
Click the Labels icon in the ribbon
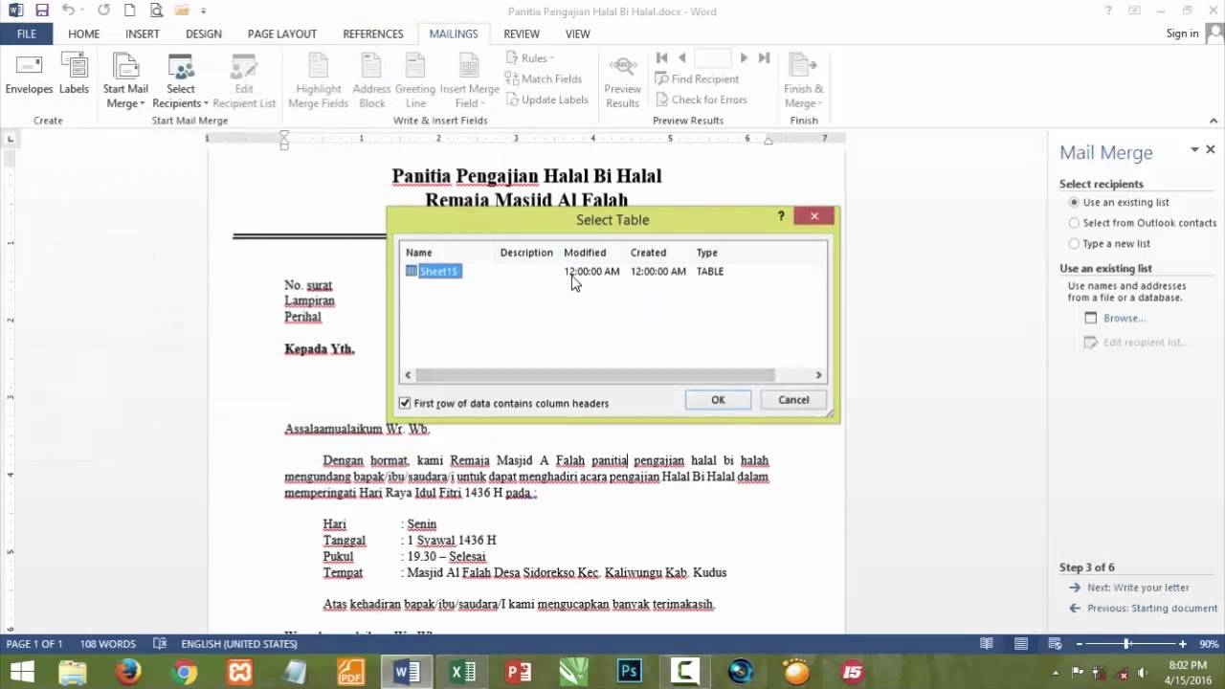tap(74, 75)
